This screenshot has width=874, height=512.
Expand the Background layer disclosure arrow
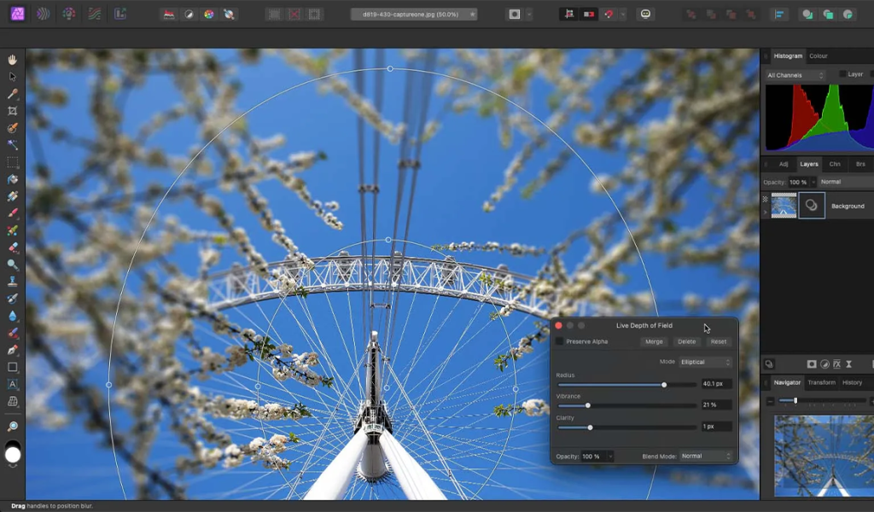(766, 212)
